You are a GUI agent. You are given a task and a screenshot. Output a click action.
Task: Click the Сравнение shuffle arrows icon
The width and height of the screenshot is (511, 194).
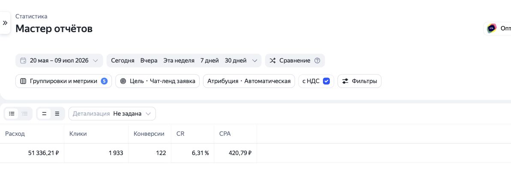(x=273, y=61)
